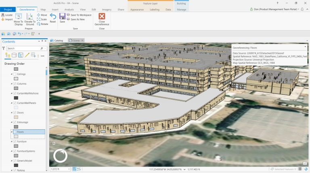Enable the Floors layer checkbox
Screen dimensions: 310x173
(x=15, y=132)
